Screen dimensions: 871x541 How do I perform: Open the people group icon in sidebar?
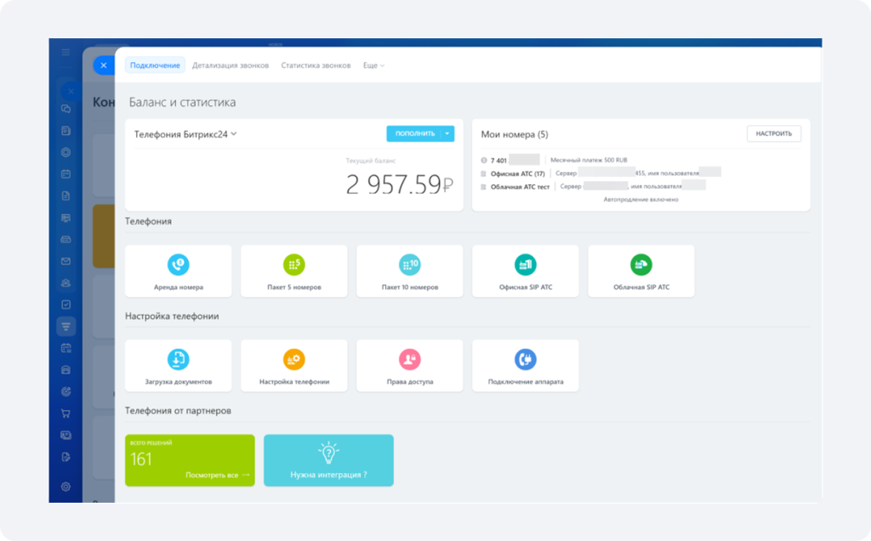coord(65,283)
